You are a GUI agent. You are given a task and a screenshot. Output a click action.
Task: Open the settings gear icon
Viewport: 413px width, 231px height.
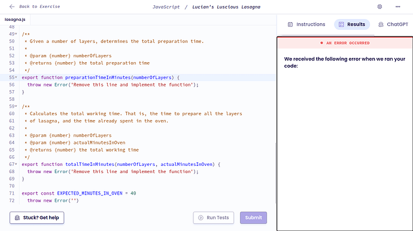(x=379, y=7)
